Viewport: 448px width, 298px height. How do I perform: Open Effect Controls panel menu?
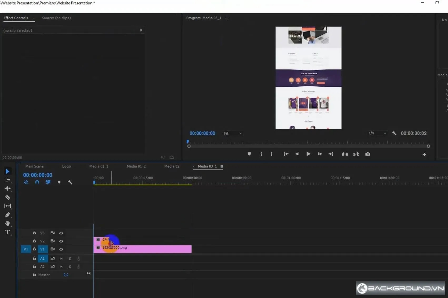33,18
